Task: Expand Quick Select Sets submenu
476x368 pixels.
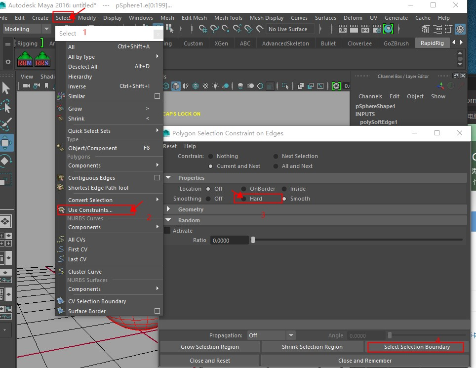Action: [x=157, y=130]
